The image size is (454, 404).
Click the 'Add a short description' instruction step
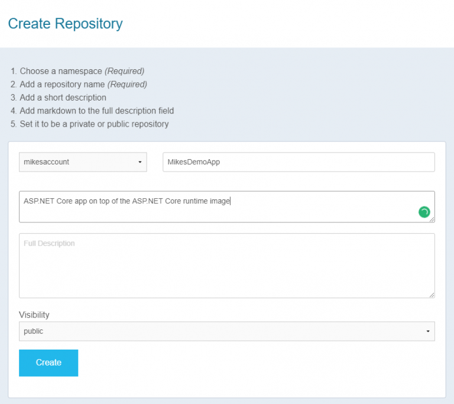pyautogui.click(x=62, y=98)
